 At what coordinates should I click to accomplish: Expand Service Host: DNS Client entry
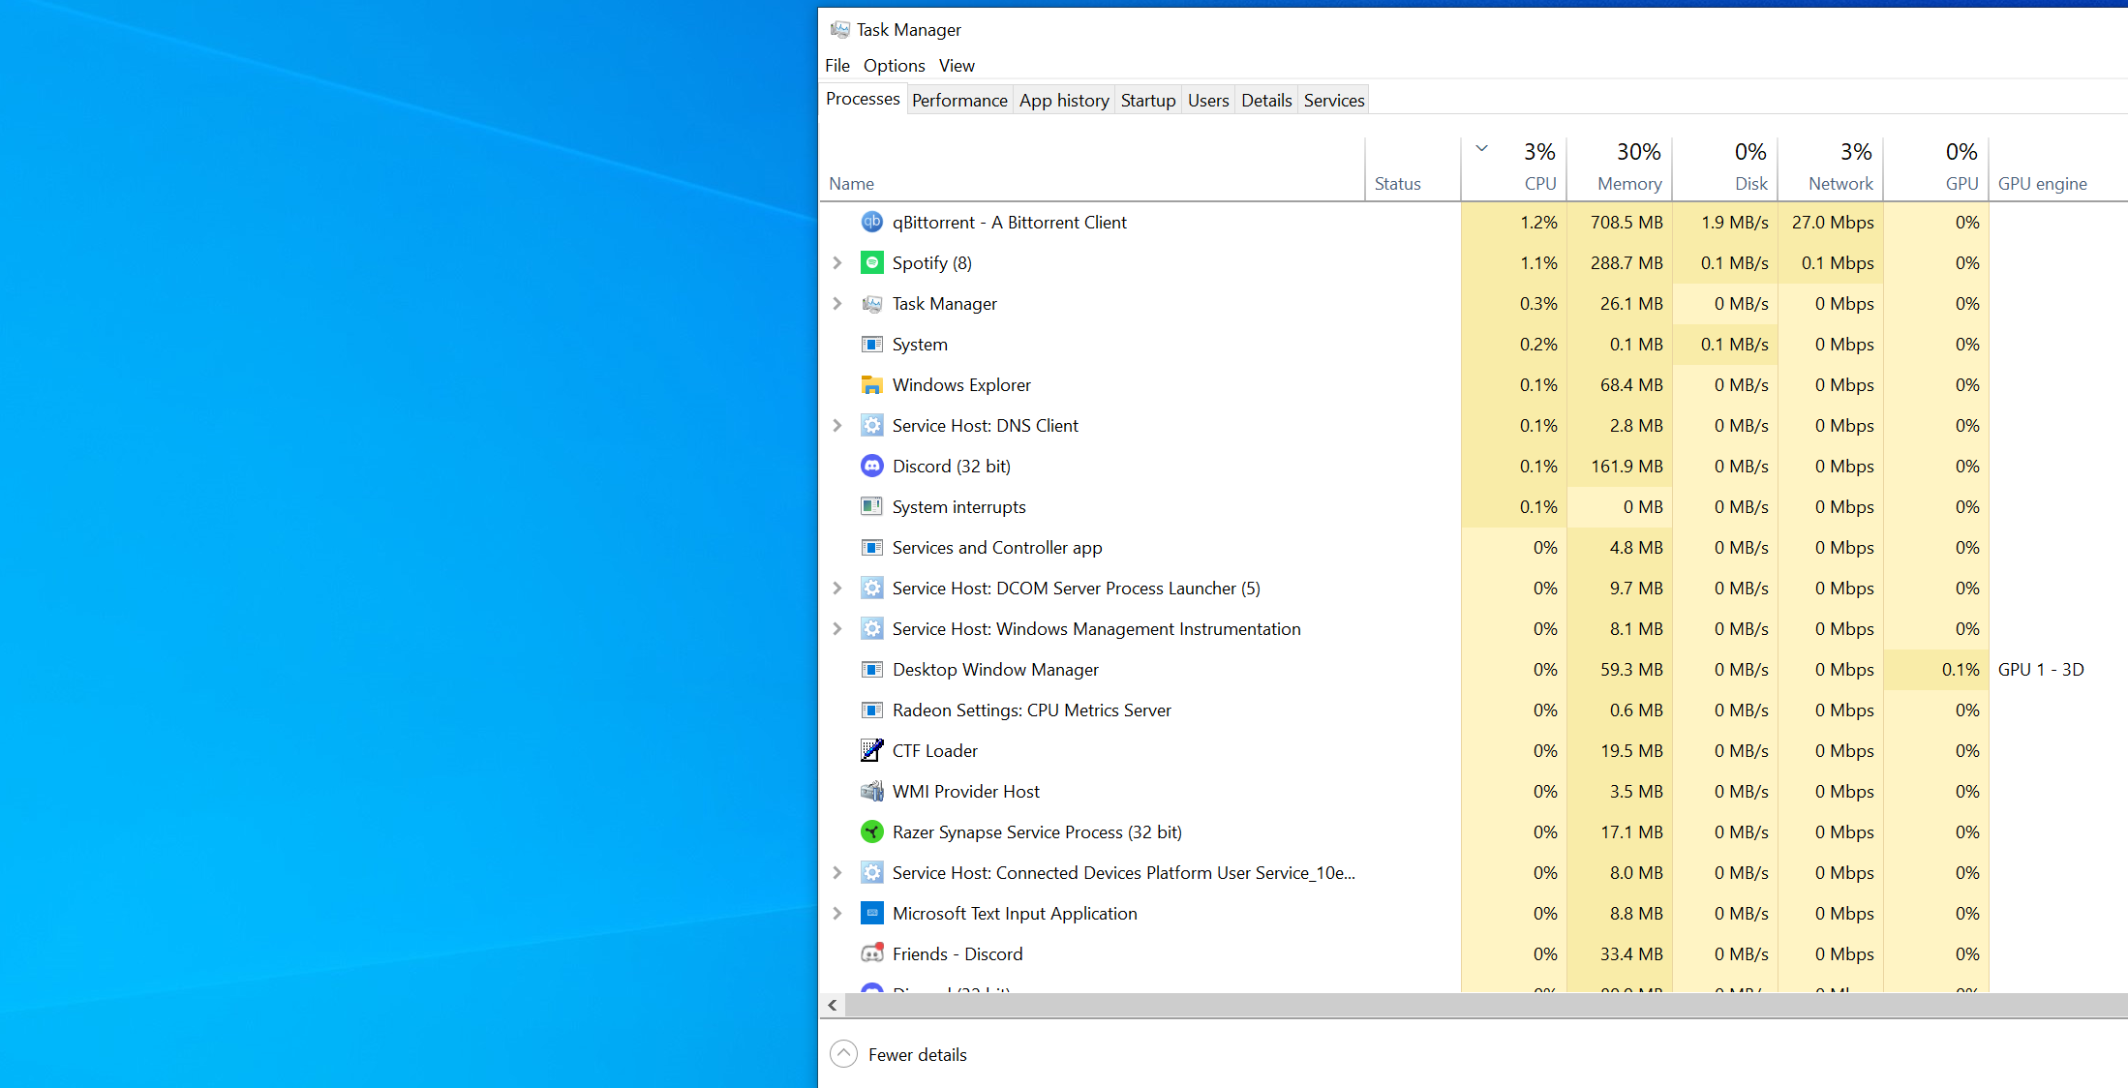tap(837, 426)
